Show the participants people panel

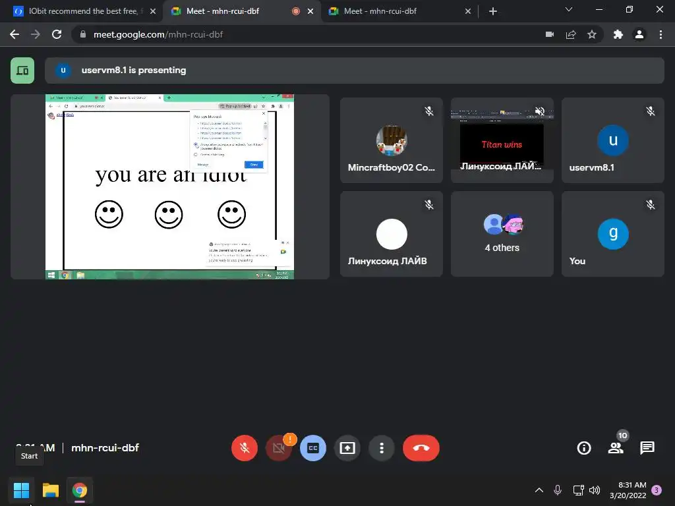(x=616, y=448)
